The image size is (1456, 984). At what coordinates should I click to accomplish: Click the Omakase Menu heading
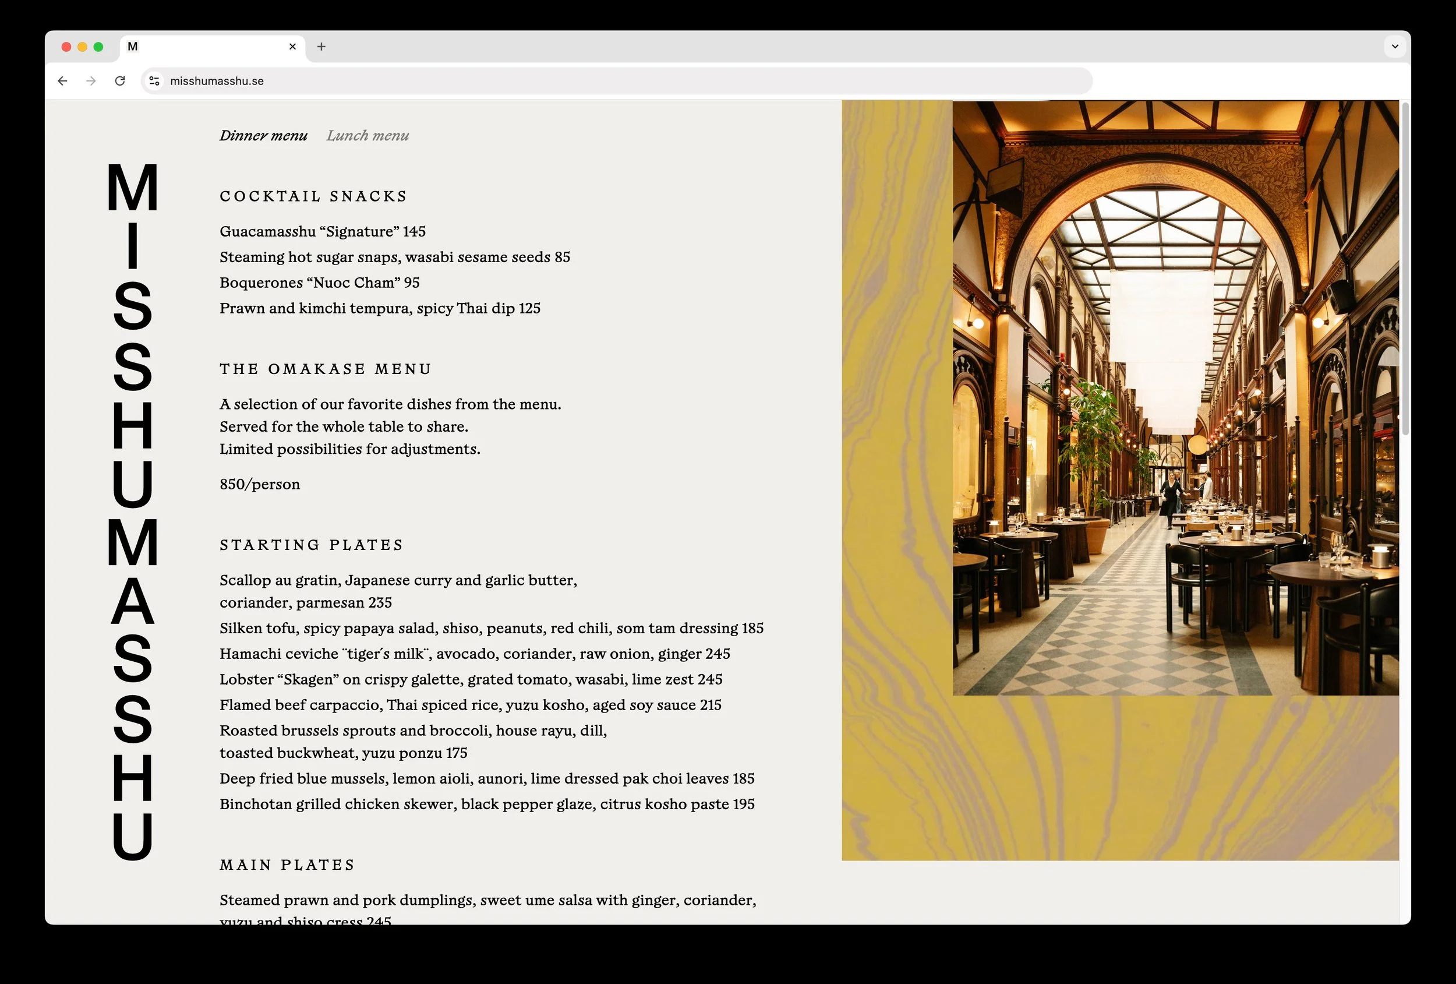(x=325, y=369)
